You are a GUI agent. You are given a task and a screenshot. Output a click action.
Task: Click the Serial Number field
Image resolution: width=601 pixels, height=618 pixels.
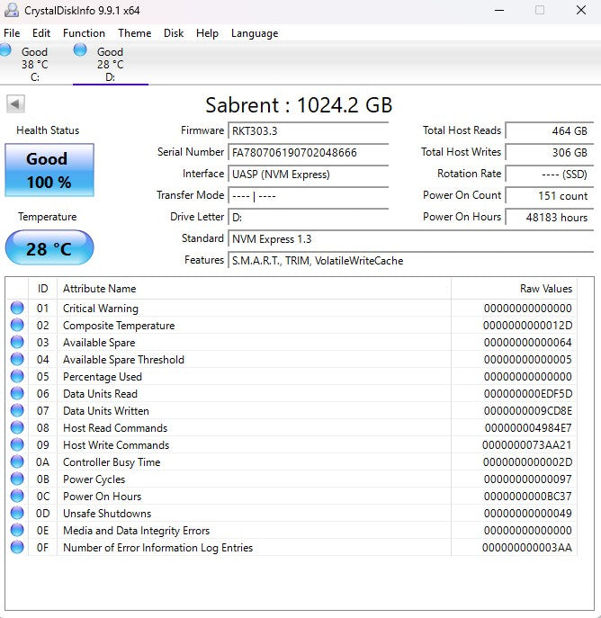(x=309, y=152)
